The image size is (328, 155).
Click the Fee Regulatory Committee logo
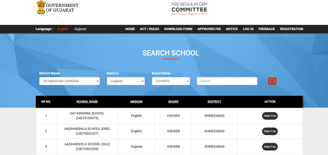point(189,9)
